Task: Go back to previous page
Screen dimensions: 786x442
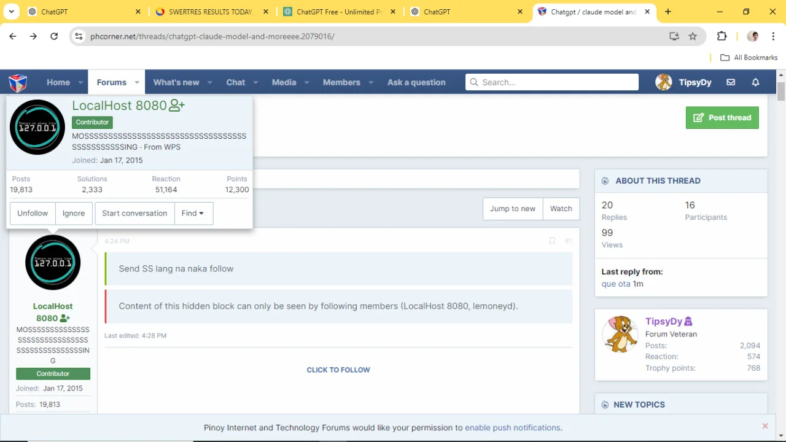Action: click(x=13, y=36)
